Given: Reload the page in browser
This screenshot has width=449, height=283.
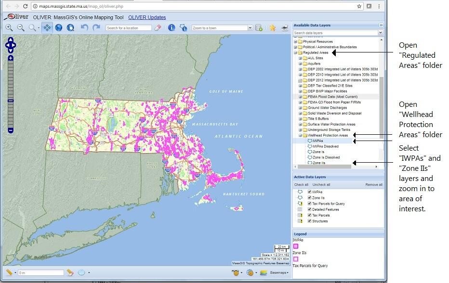Looking at the screenshot, I should (x=26, y=6).
